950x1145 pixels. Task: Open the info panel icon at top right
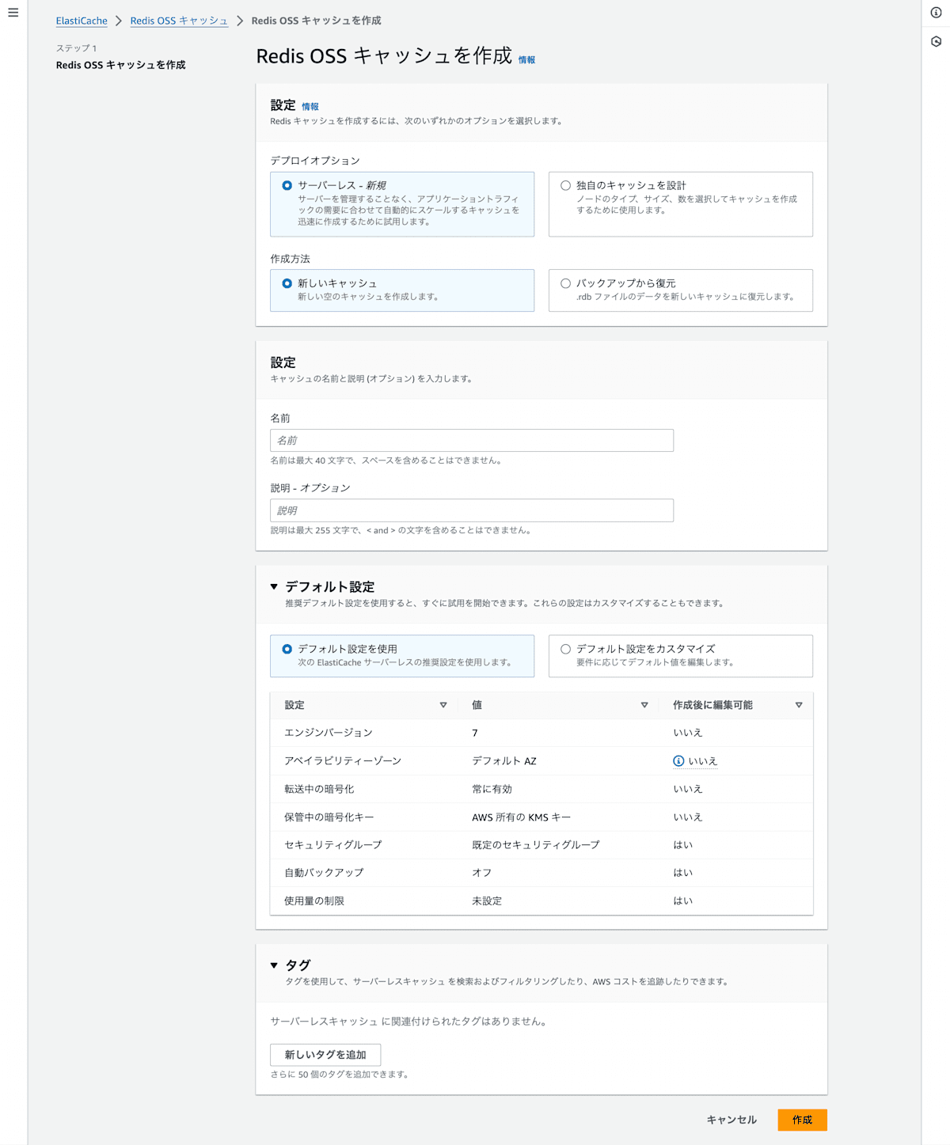click(936, 13)
